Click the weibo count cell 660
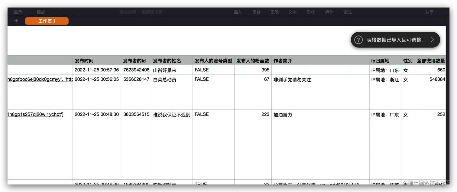 click(x=430, y=70)
